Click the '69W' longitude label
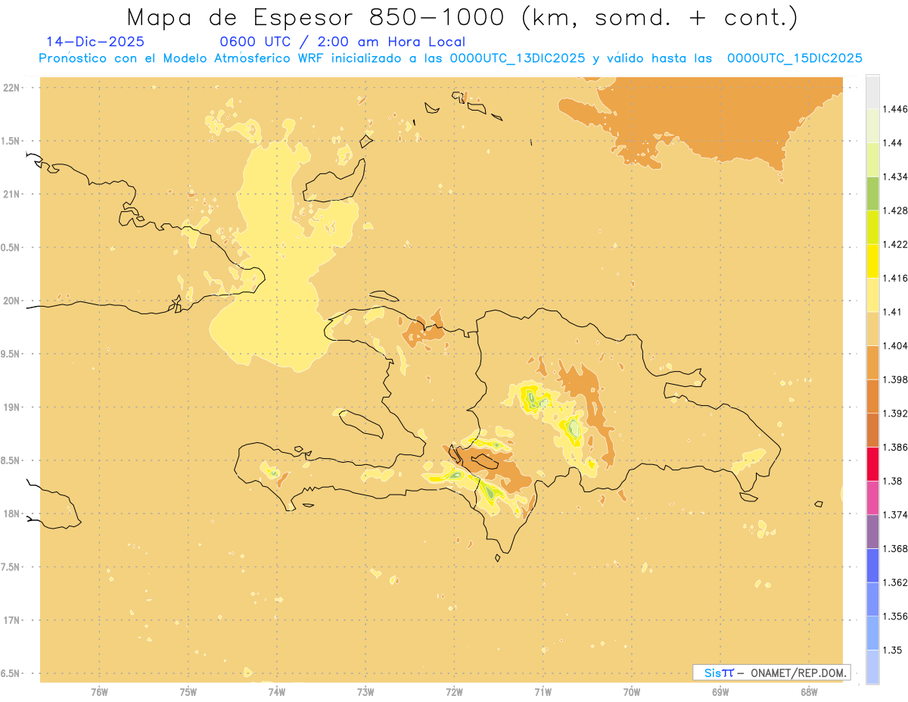The width and height of the screenshot is (908, 702). pos(720,692)
